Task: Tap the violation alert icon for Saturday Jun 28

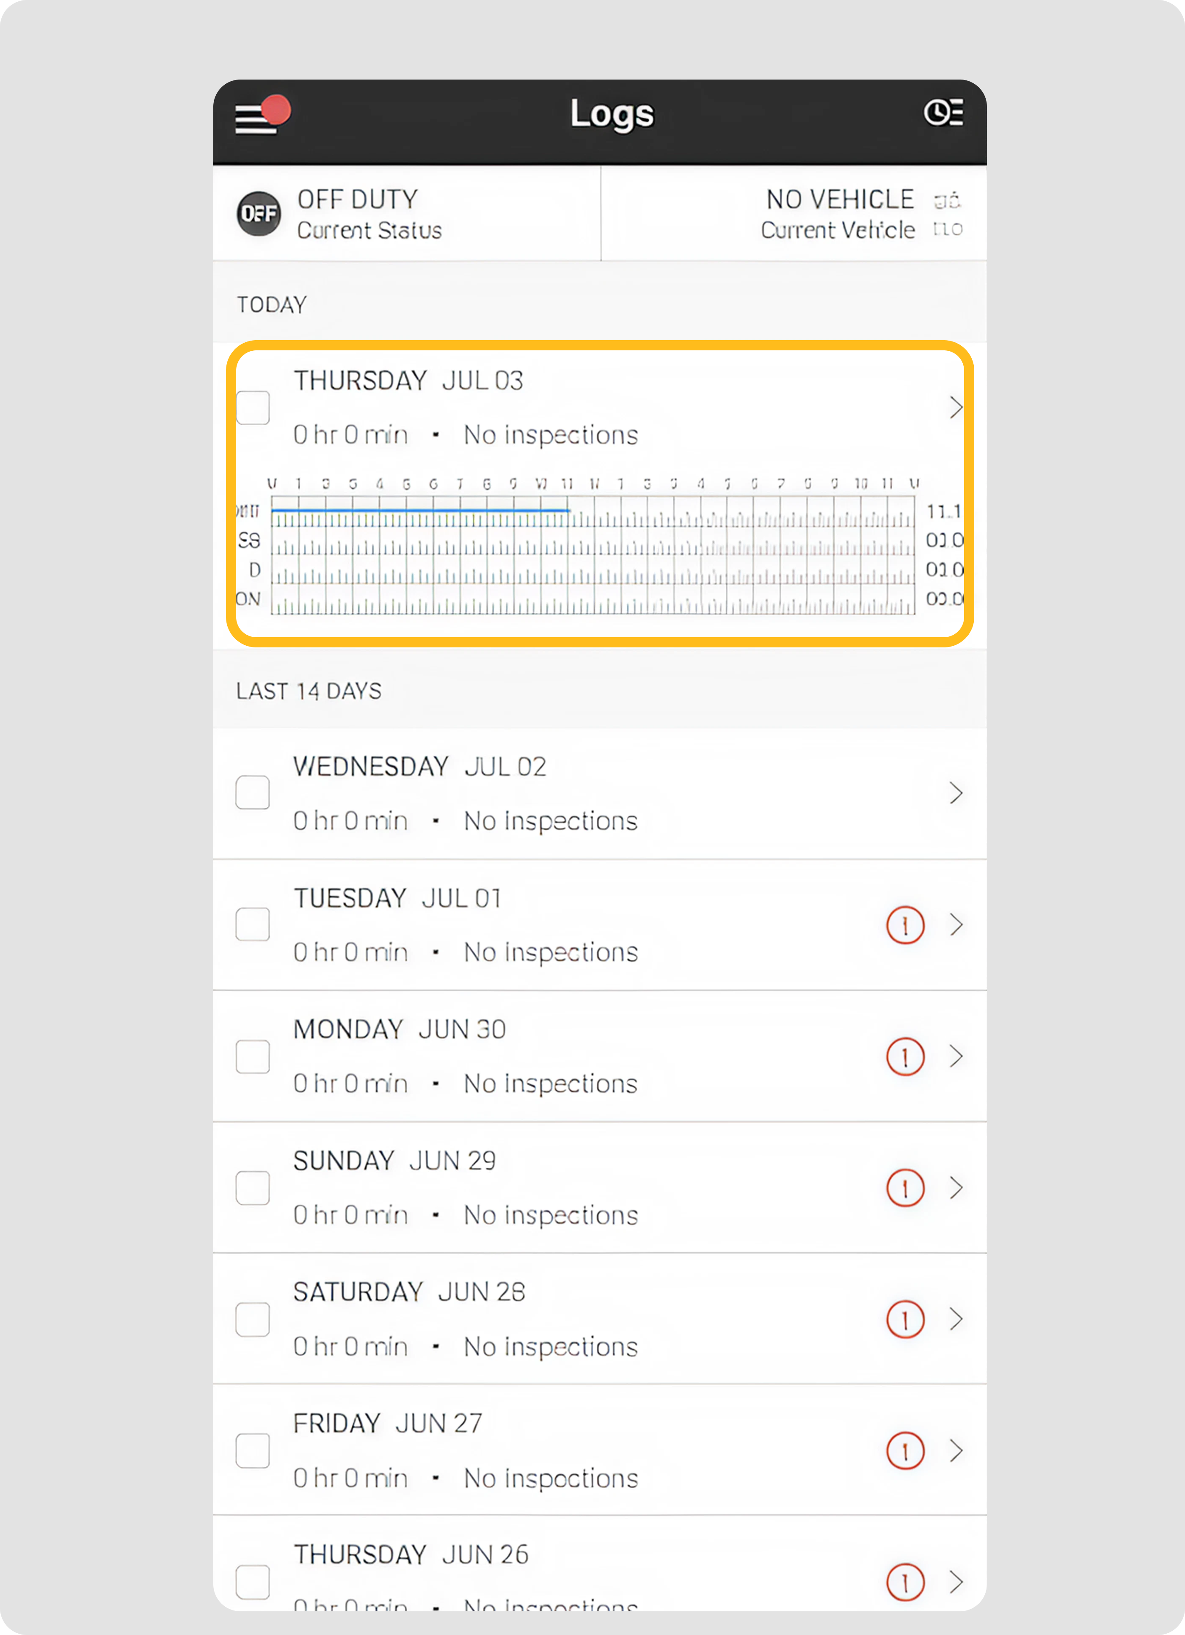Action: pyautogui.click(x=904, y=1319)
